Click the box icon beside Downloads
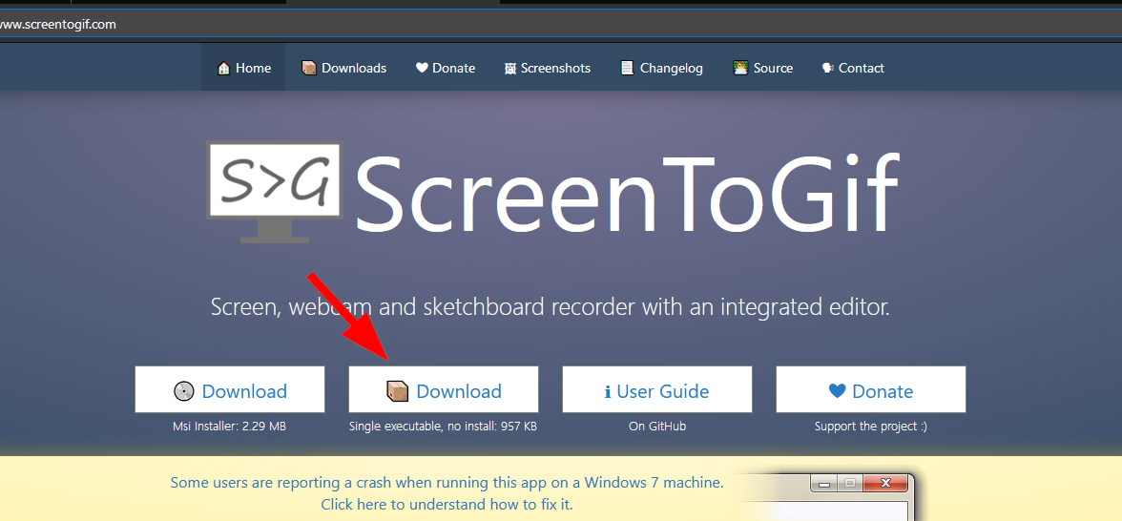The width and height of the screenshot is (1122, 521). [x=309, y=68]
